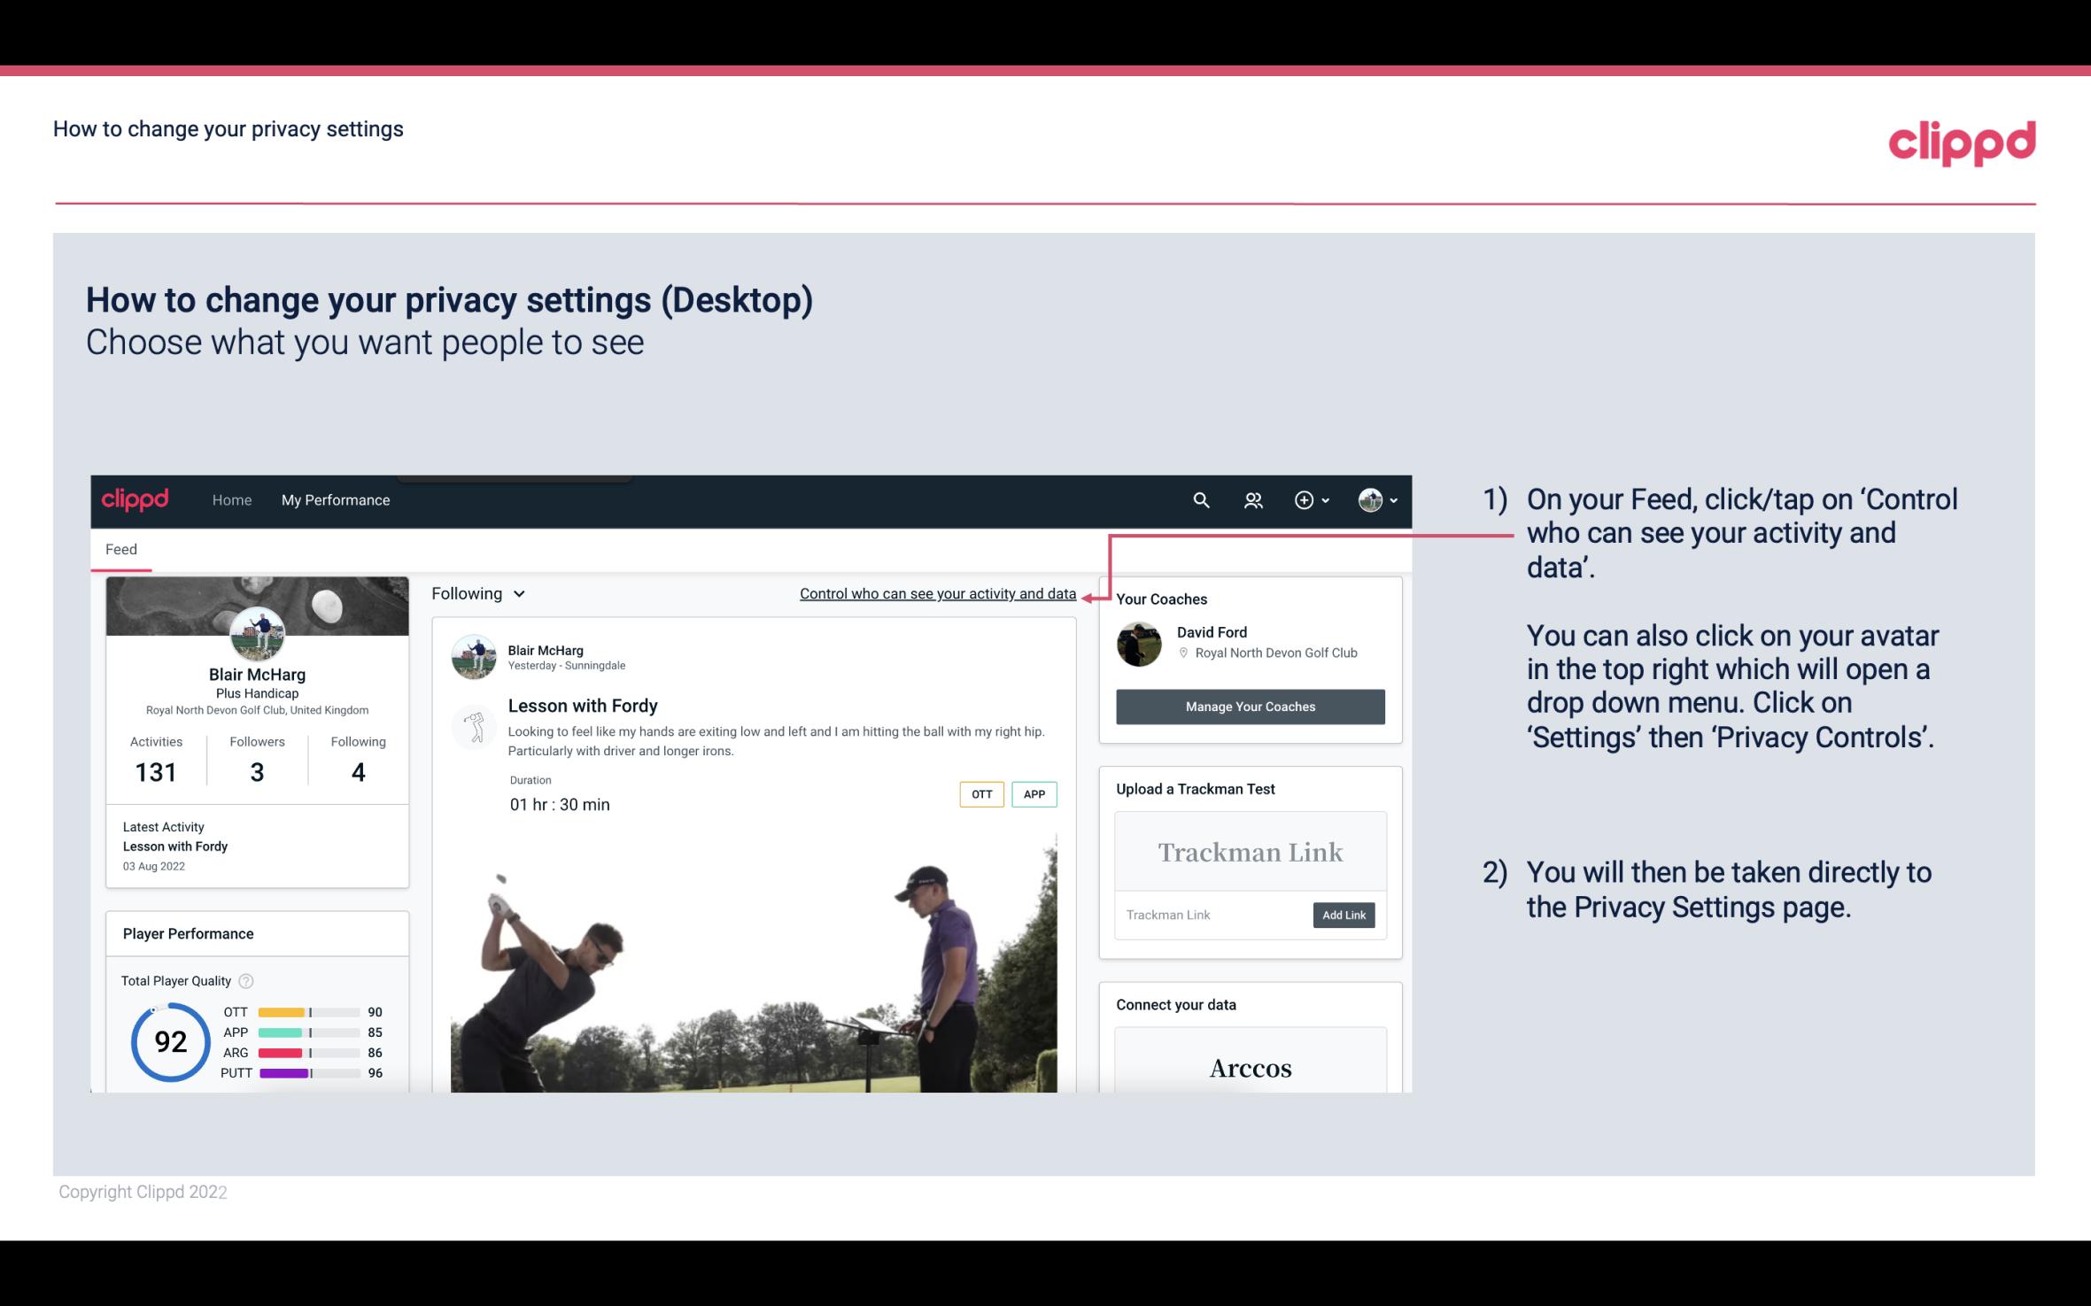Click Home tab in navigation bar

[230, 499]
